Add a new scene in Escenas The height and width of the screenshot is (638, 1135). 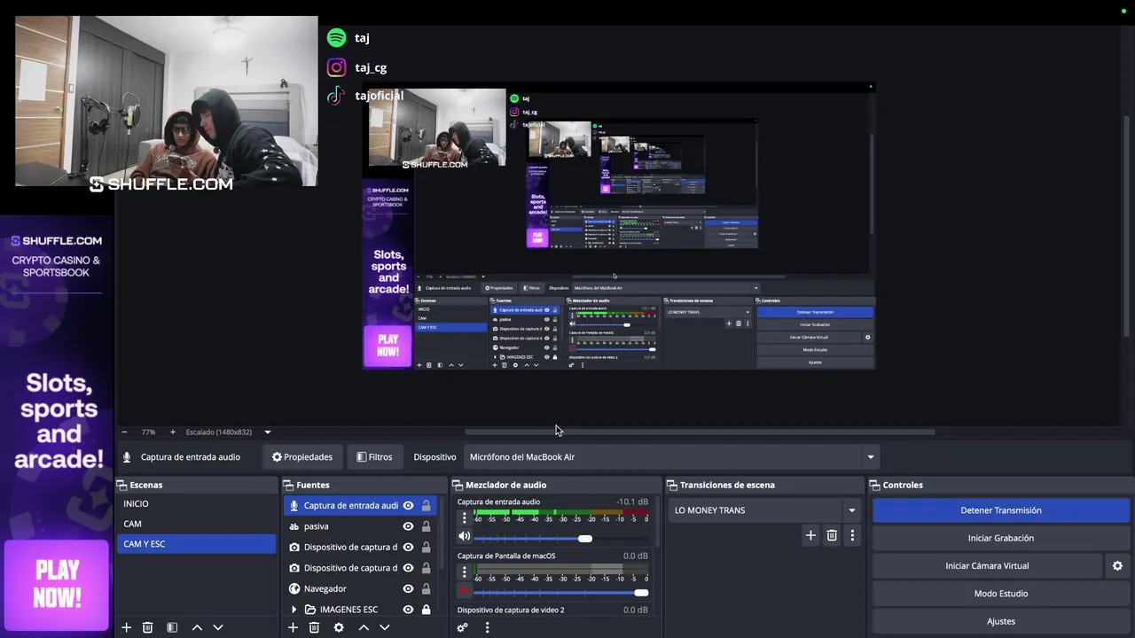coord(126,627)
